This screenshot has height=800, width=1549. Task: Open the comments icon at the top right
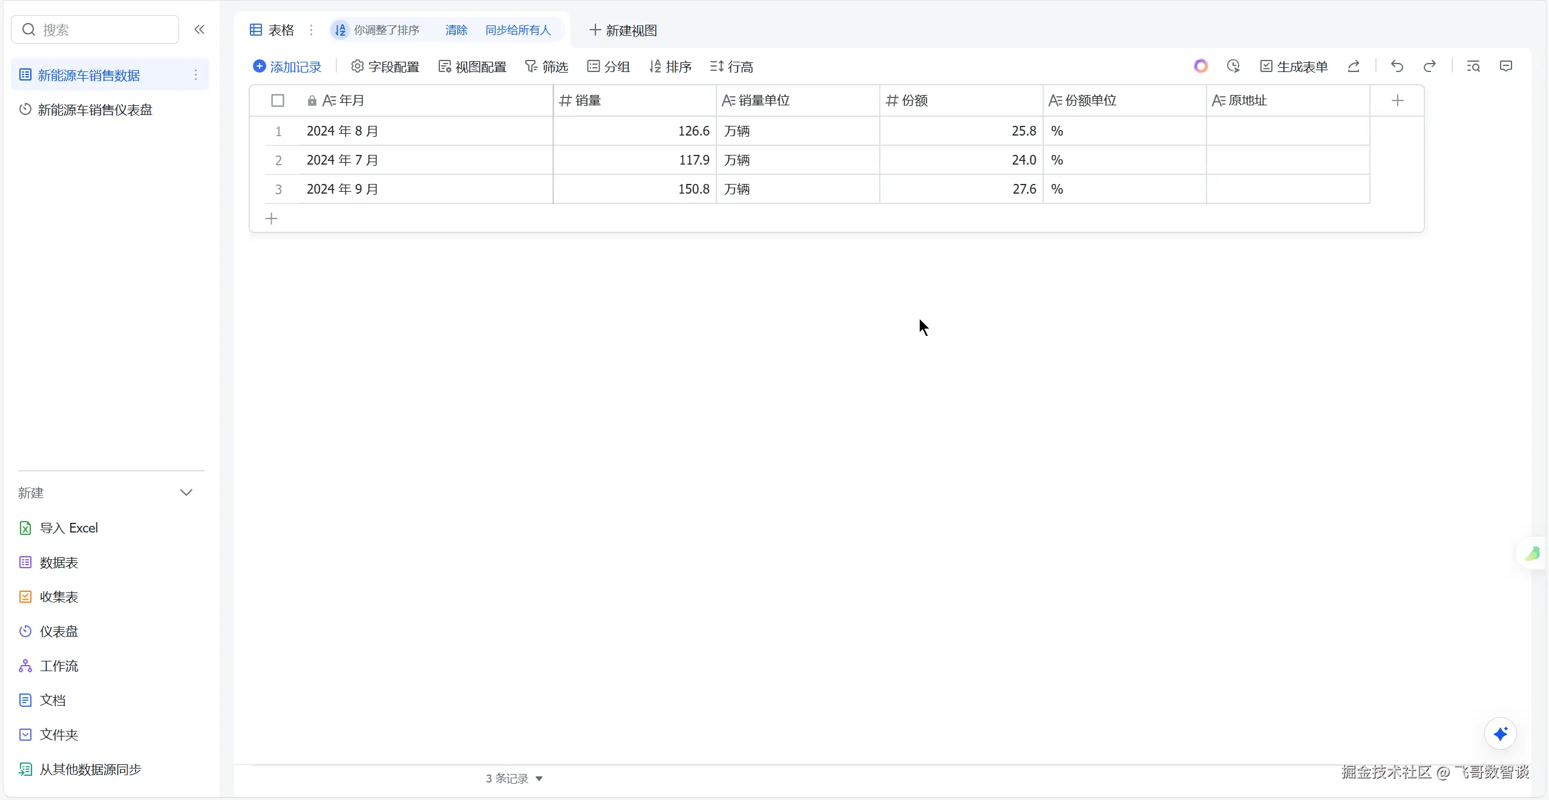1506,66
